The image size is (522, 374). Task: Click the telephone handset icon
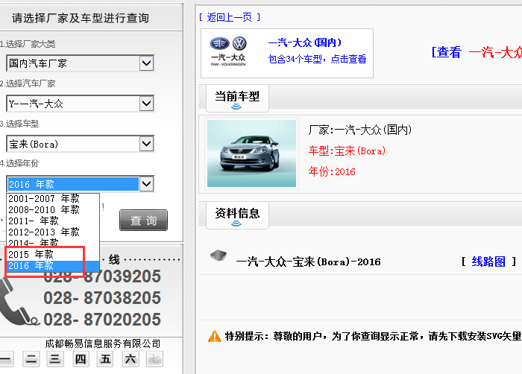19,302
